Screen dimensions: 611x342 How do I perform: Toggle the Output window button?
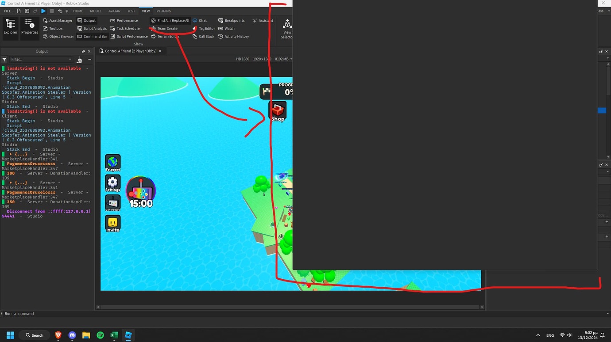86,20
